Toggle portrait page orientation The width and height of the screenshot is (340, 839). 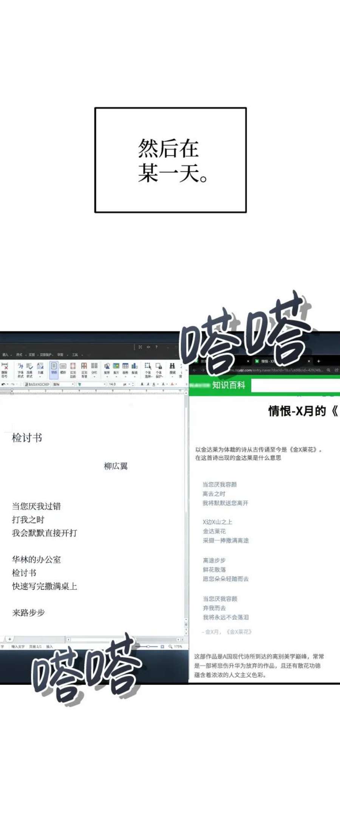point(54,366)
